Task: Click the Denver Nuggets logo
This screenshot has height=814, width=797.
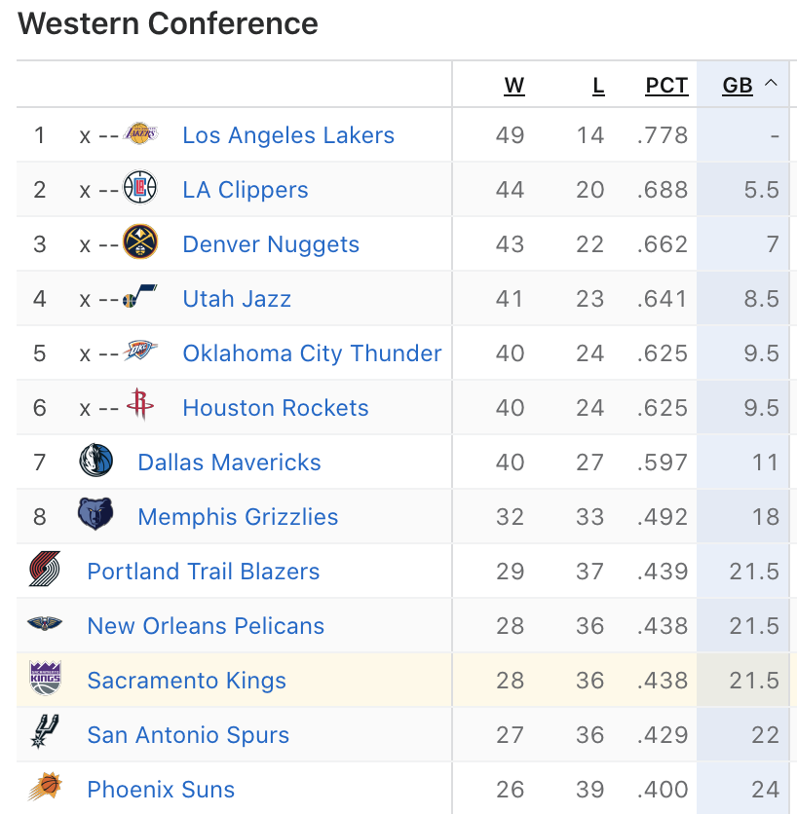Action: click(x=140, y=242)
